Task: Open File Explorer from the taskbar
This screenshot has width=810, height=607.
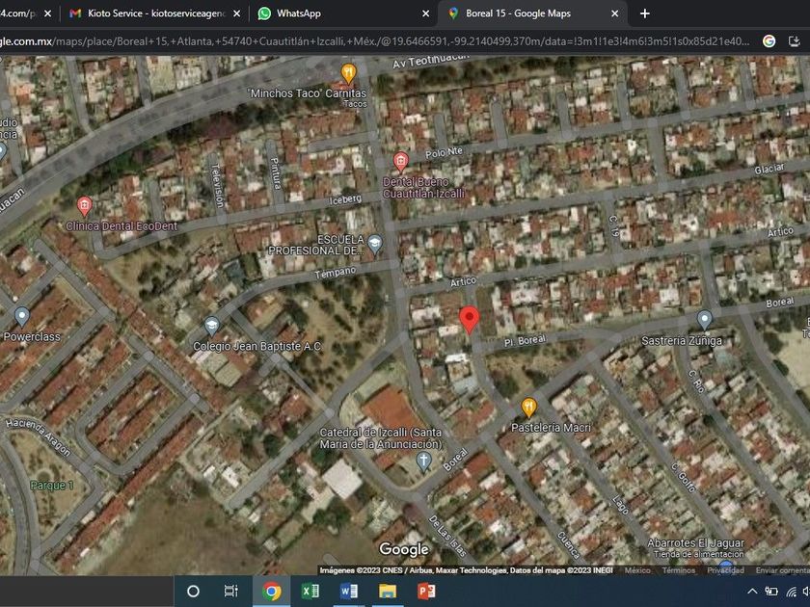Action: click(388, 591)
